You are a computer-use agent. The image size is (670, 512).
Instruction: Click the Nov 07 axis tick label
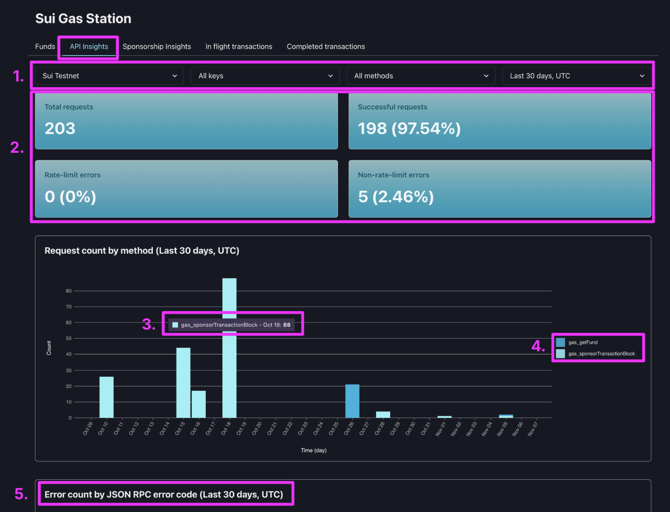[533, 429]
